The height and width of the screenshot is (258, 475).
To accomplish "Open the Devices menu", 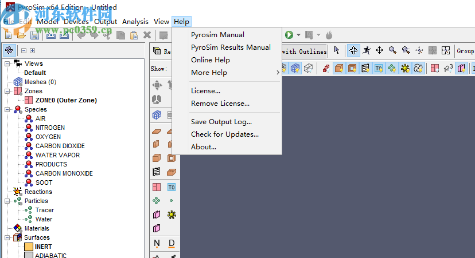I will (76, 22).
